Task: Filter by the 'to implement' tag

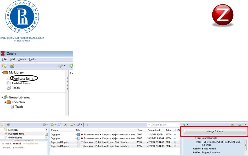Action: pyautogui.click(x=30, y=143)
